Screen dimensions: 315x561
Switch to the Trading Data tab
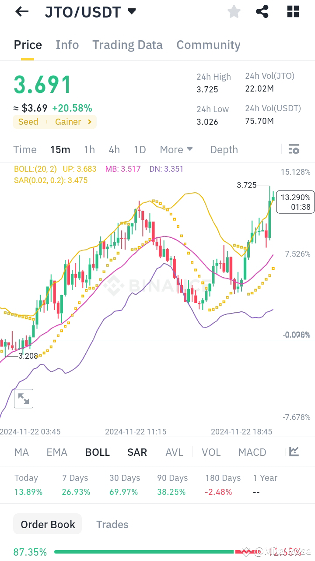point(127,45)
